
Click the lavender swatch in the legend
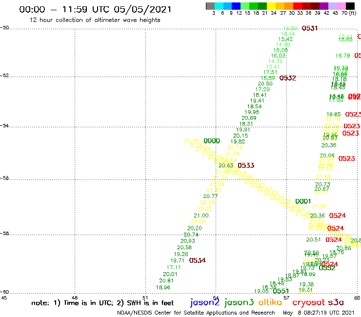[x=332, y=6]
